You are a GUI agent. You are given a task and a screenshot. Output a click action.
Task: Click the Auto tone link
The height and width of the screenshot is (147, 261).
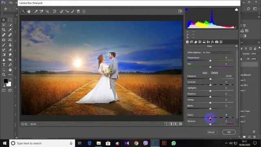205,73
